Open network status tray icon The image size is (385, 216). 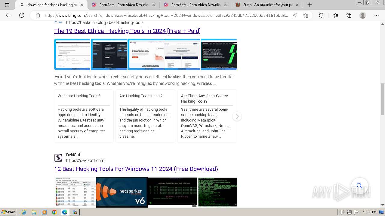pos(349,212)
